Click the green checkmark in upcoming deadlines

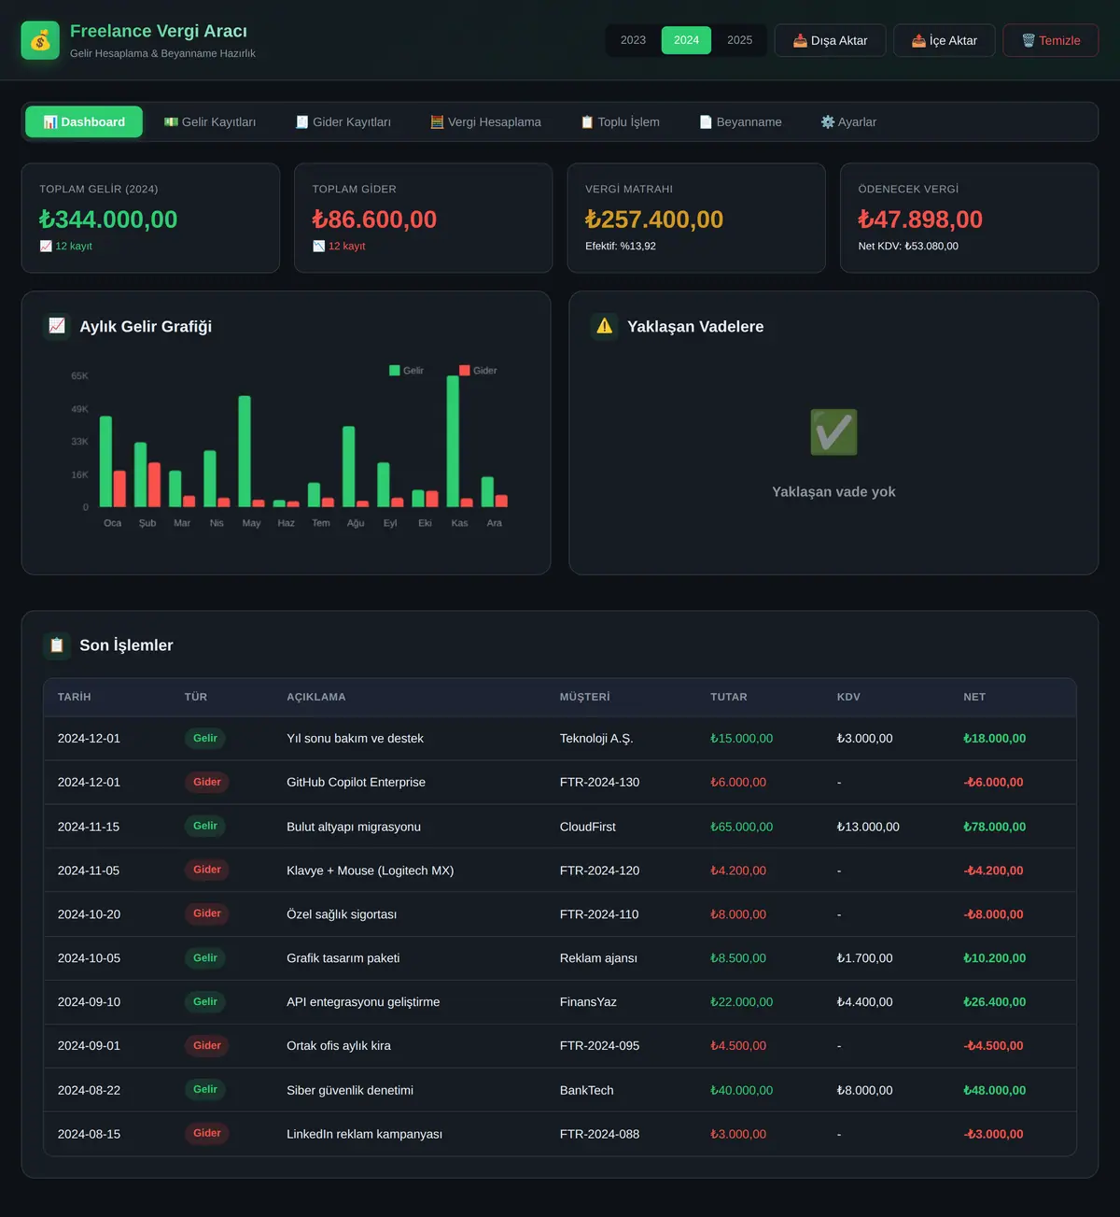[x=833, y=432]
